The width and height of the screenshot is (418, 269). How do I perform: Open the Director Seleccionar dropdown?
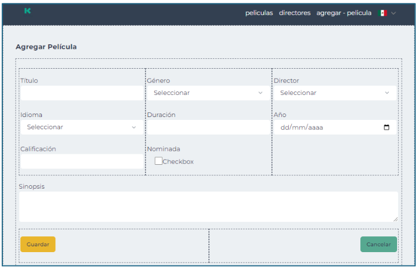click(x=334, y=93)
